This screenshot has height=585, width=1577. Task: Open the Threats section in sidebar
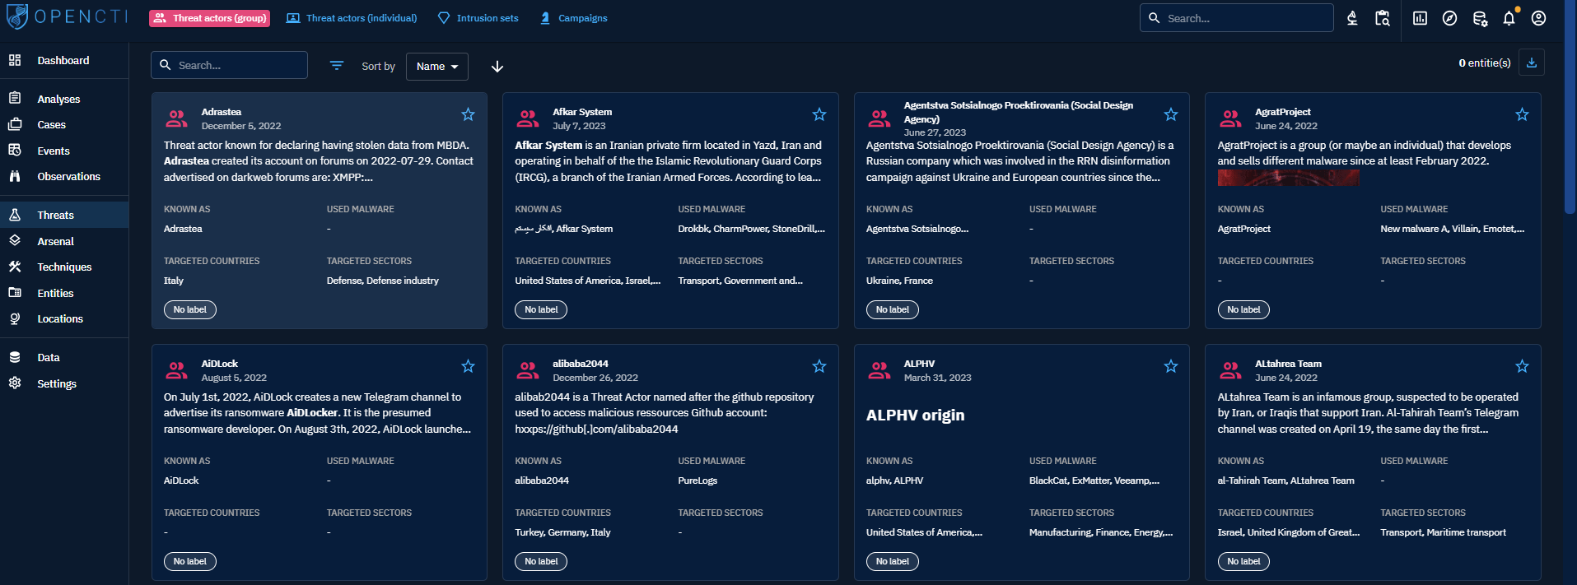tap(55, 215)
